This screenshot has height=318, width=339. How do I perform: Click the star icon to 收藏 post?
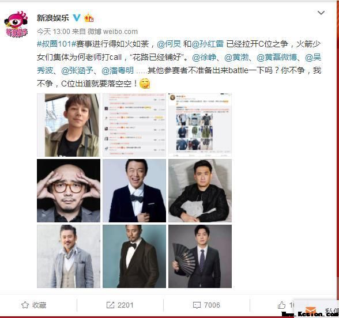tap(25, 305)
